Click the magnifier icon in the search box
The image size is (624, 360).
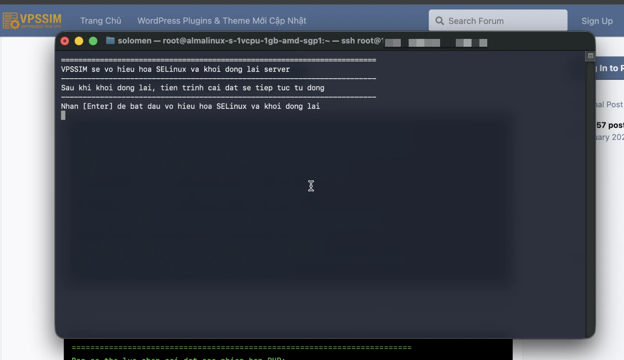[440, 21]
